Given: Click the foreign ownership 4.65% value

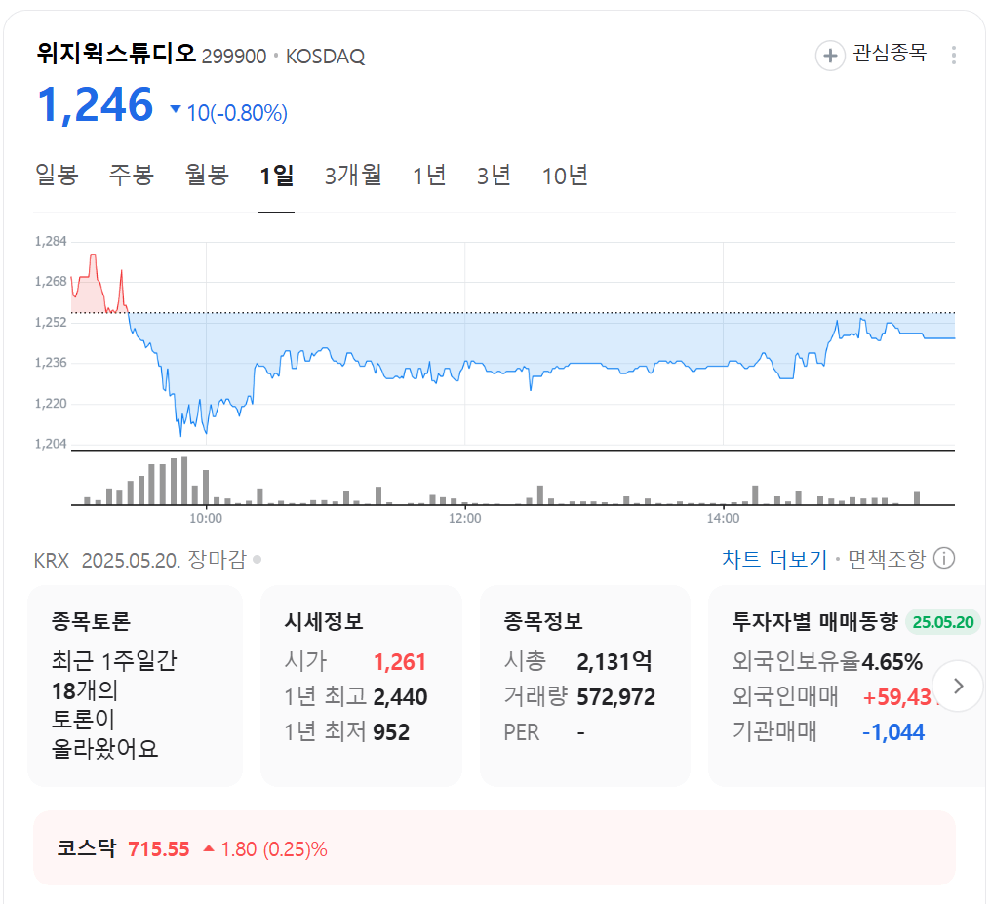Looking at the screenshot, I should pos(892,662).
